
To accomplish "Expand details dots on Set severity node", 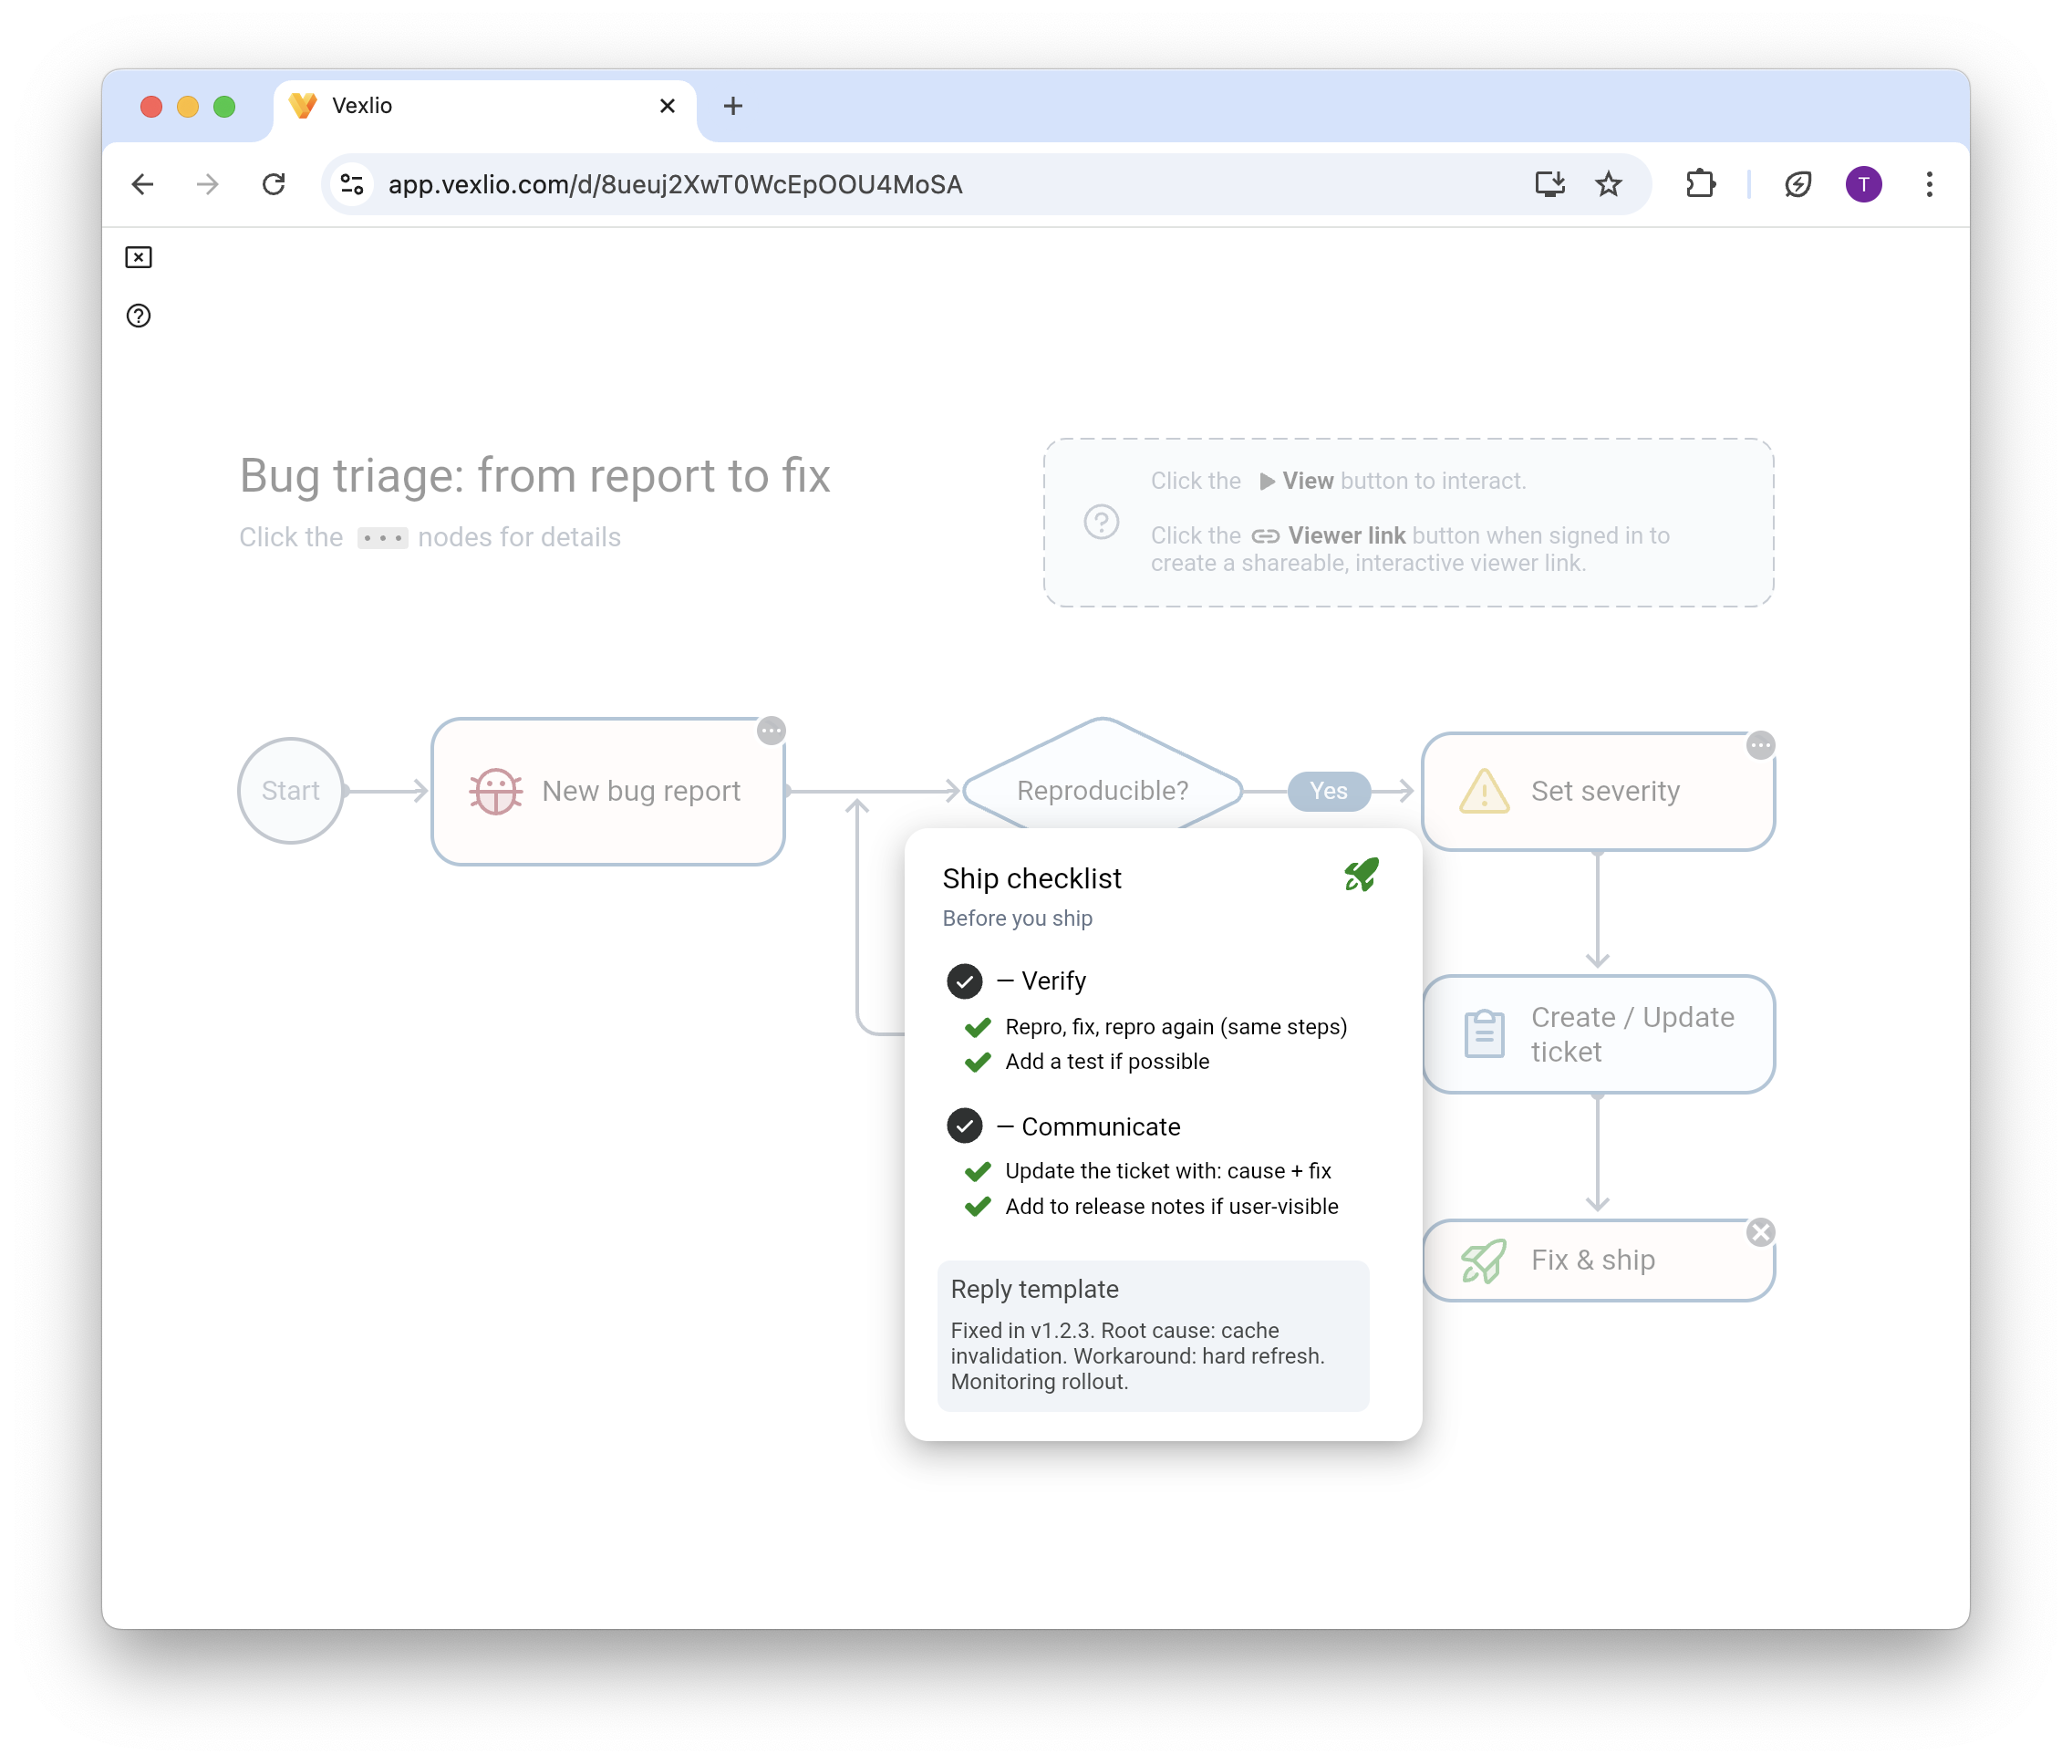I will (x=1760, y=746).
